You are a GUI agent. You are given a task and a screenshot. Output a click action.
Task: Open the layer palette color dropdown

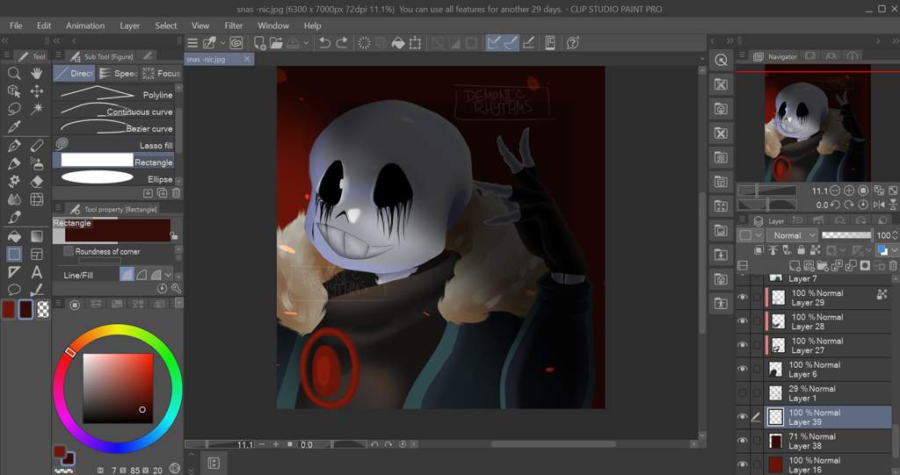(751, 235)
